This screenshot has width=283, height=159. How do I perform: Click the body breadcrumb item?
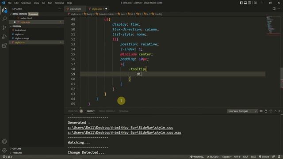88,14
